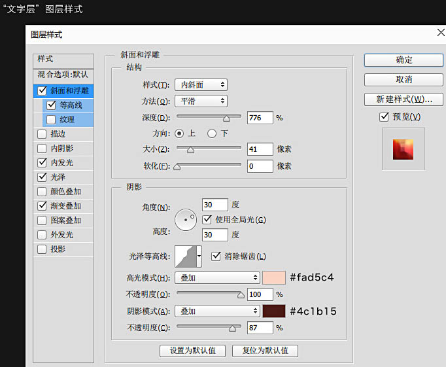Click 复位为默认值 button
Viewport: 446px width, 367px height.
coord(265,351)
